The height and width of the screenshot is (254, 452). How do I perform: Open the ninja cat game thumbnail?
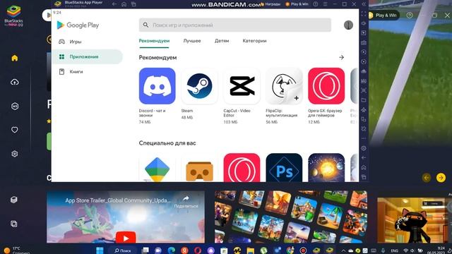pos(415,220)
